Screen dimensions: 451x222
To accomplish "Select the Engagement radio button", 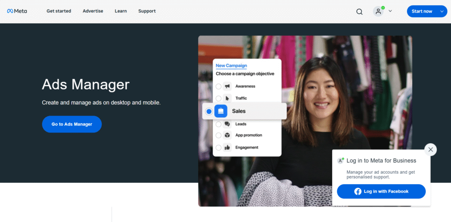I will point(218,148).
